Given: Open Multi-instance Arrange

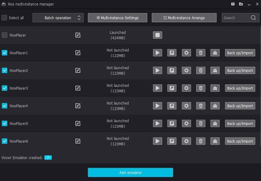Looking at the screenshot, I should [x=184, y=18].
